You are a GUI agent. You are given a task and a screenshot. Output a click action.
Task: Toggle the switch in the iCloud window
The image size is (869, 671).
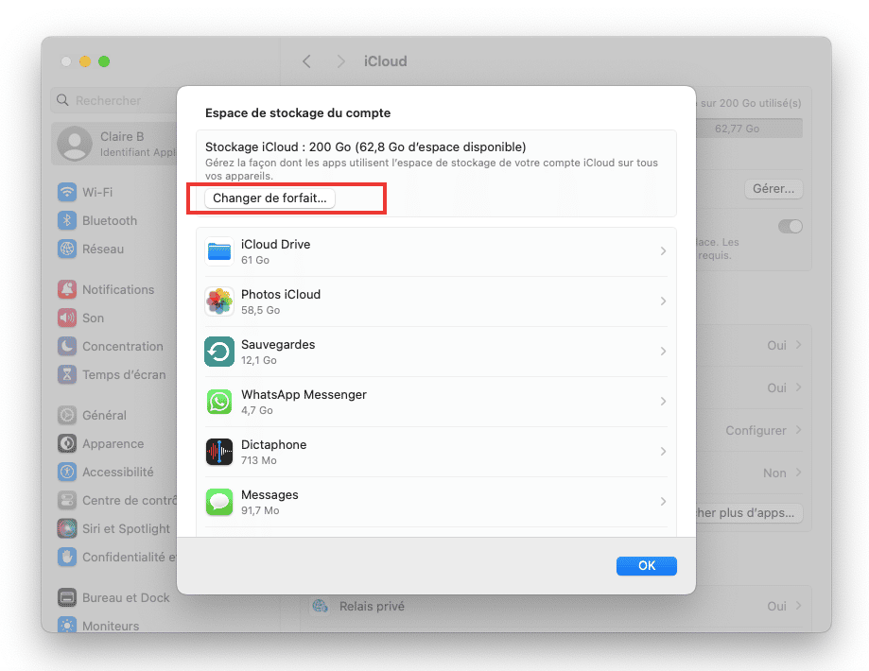791,226
